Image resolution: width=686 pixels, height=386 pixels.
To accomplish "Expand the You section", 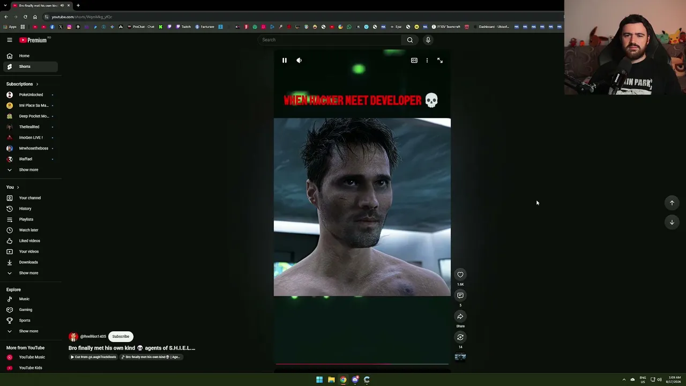I will point(13,187).
